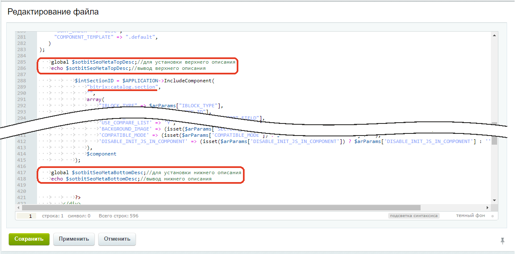Click line number 289 in gutter
The width and height of the screenshot is (515, 254).
point(21,87)
